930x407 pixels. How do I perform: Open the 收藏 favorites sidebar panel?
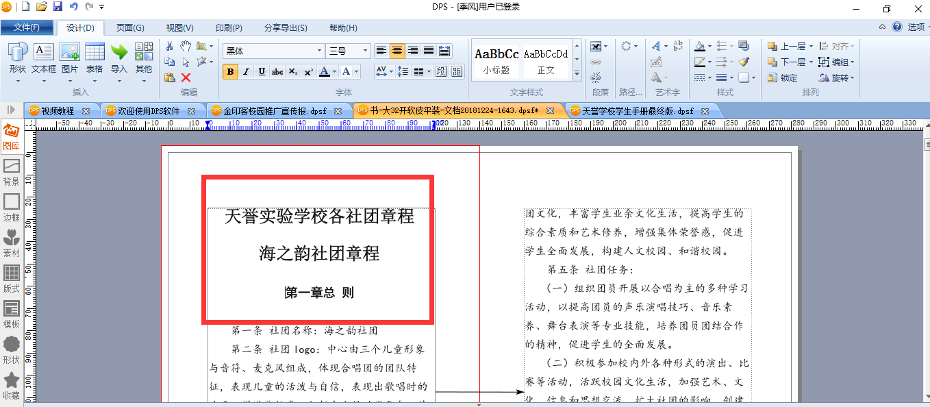pyautogui.click(x=12, y=386)
